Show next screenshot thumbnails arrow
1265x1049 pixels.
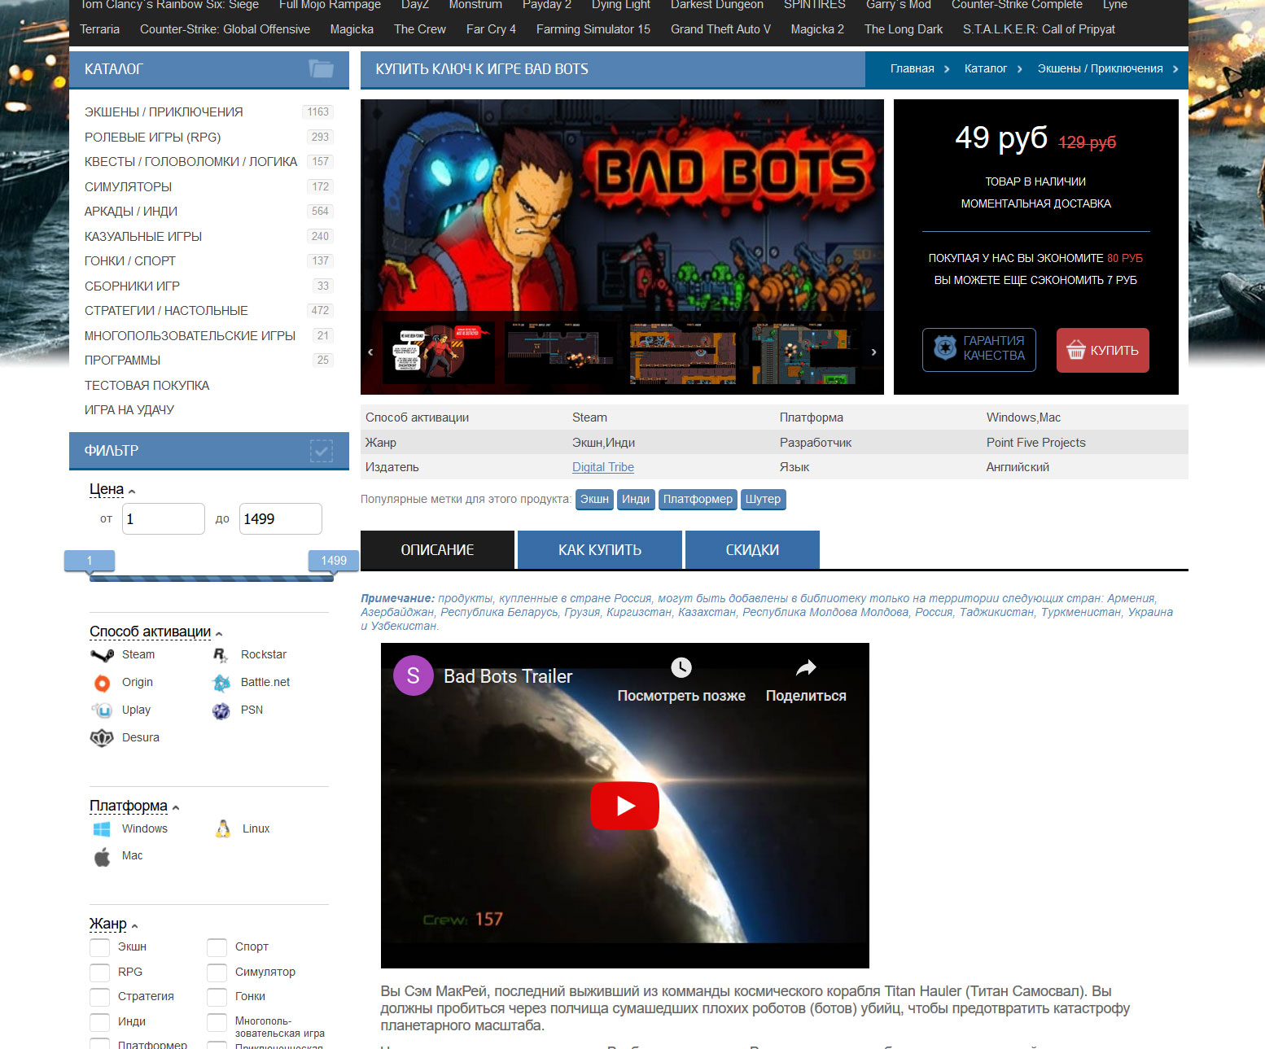[x=873, y=352]
